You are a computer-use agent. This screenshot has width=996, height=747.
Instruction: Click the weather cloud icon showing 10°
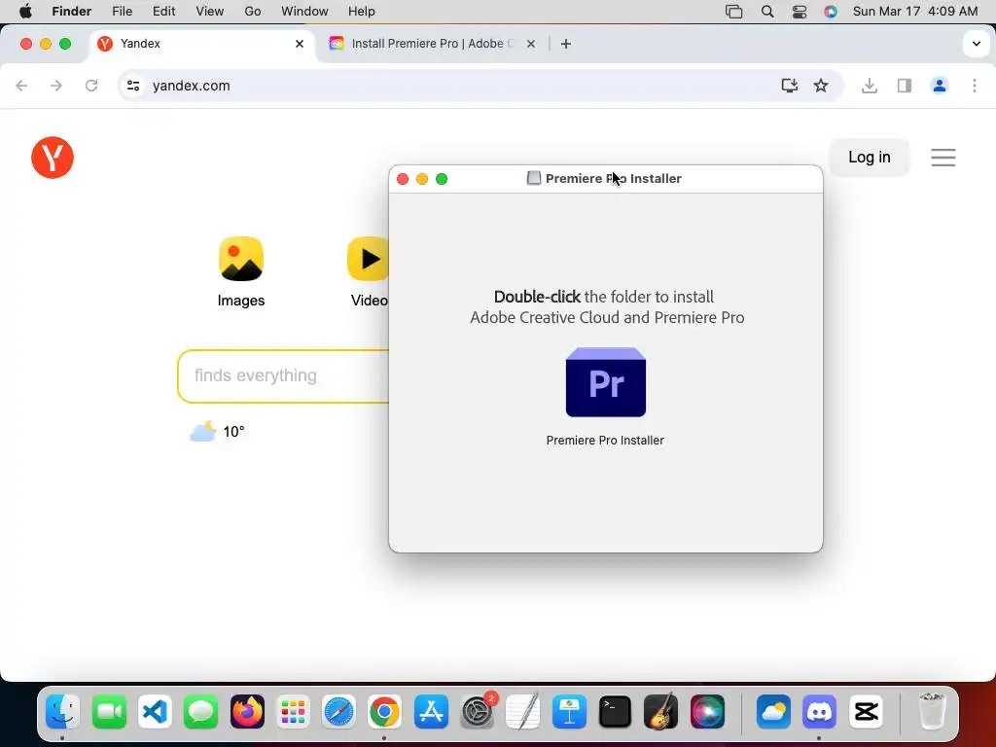[x=202, y=431]
